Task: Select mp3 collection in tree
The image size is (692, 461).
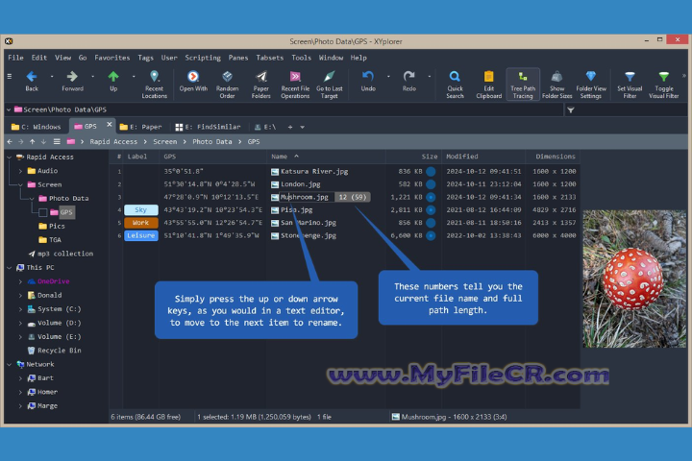Action: point(61,254)
